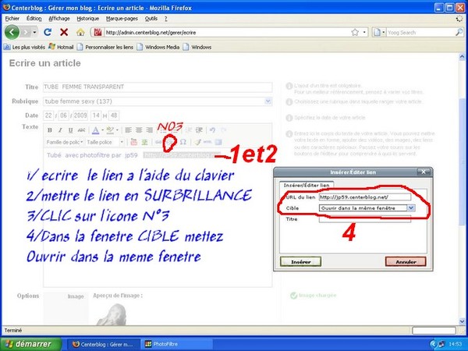Open the URL bar history dropdown arrow
Image resolution: width=468 pixels, height=351 pixels.
(364, 32)
